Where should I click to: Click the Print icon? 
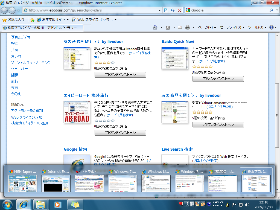click(188, 28)
